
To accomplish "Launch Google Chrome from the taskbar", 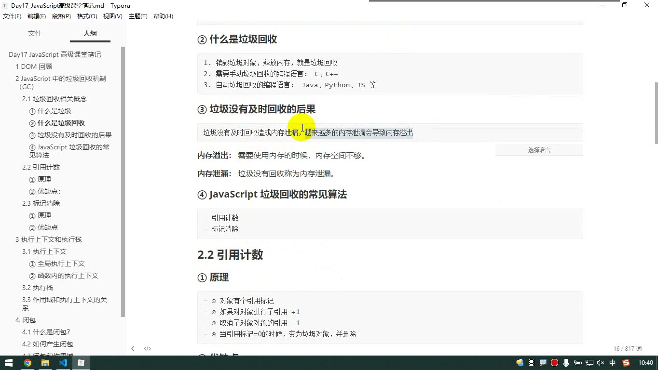I will coord(27,363).
